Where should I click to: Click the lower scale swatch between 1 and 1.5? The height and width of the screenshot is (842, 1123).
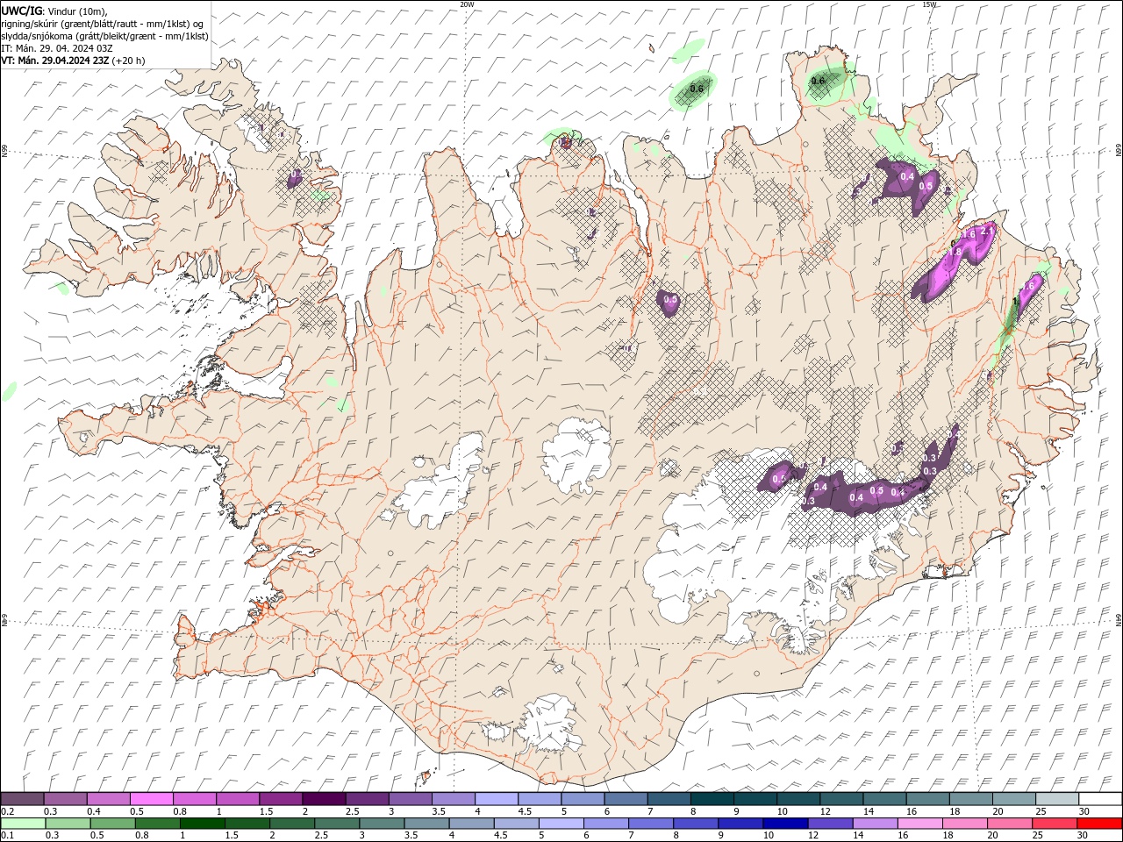(x=203, y=824)
